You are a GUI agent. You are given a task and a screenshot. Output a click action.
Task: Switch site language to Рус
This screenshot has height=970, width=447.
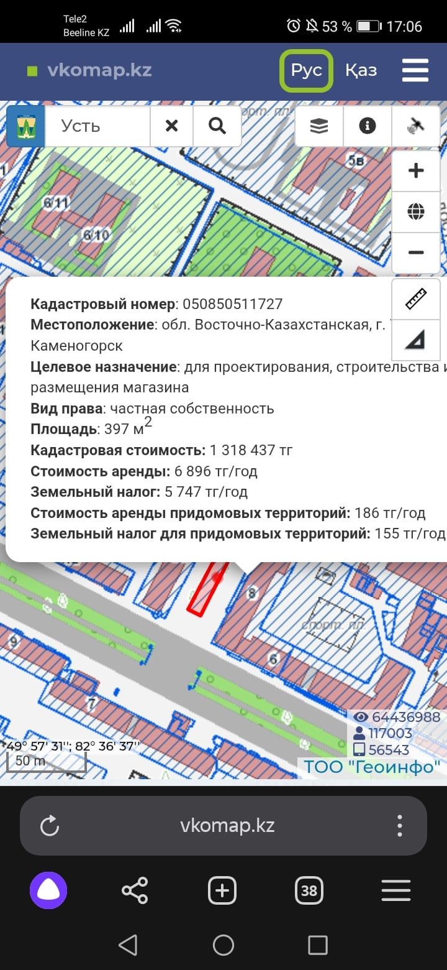(x=307, y=70)
